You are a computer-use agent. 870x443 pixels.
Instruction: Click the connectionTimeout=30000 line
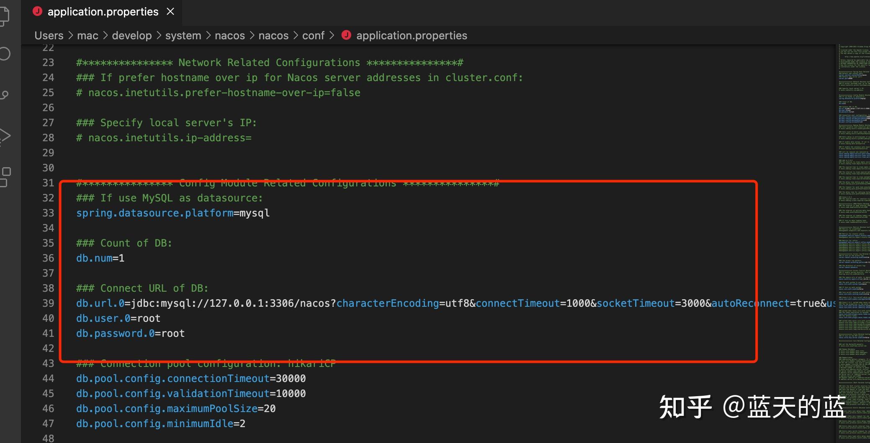click(x=191, y=379)
